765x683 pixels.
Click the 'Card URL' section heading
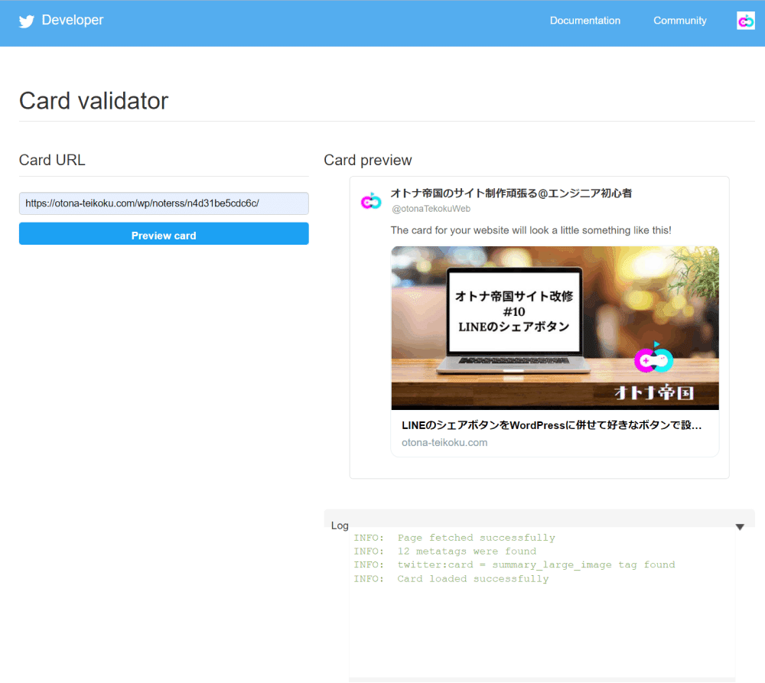point(52,160)
